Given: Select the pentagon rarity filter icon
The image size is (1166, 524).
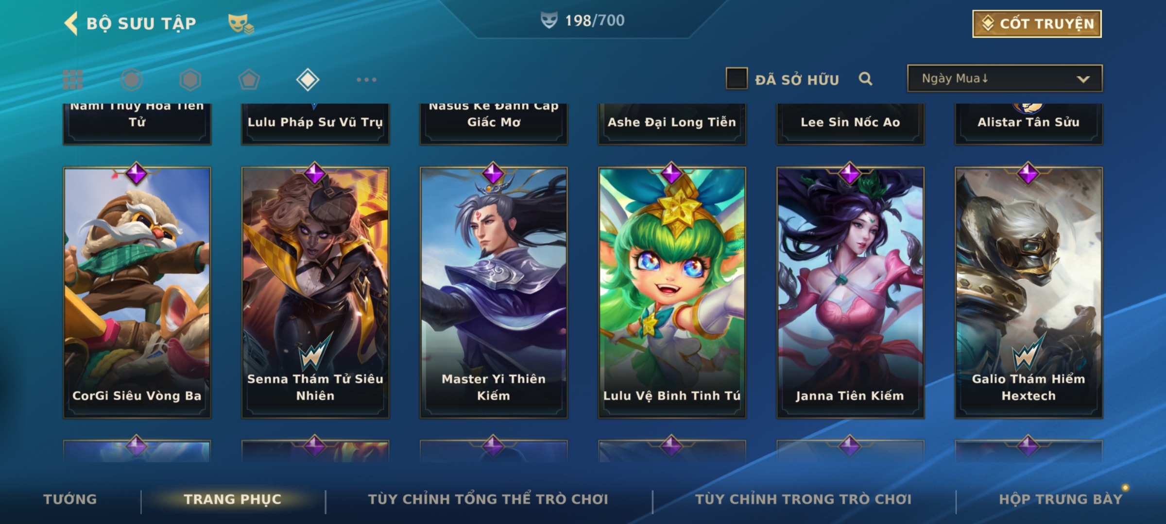Looking at the screenshot, I should tap(249, 80).
